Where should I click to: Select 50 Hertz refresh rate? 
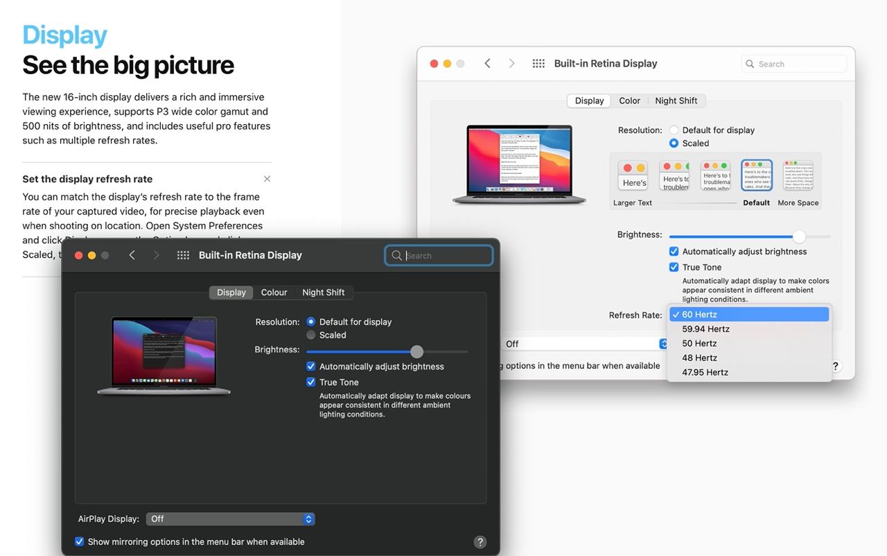coord(749,344)
